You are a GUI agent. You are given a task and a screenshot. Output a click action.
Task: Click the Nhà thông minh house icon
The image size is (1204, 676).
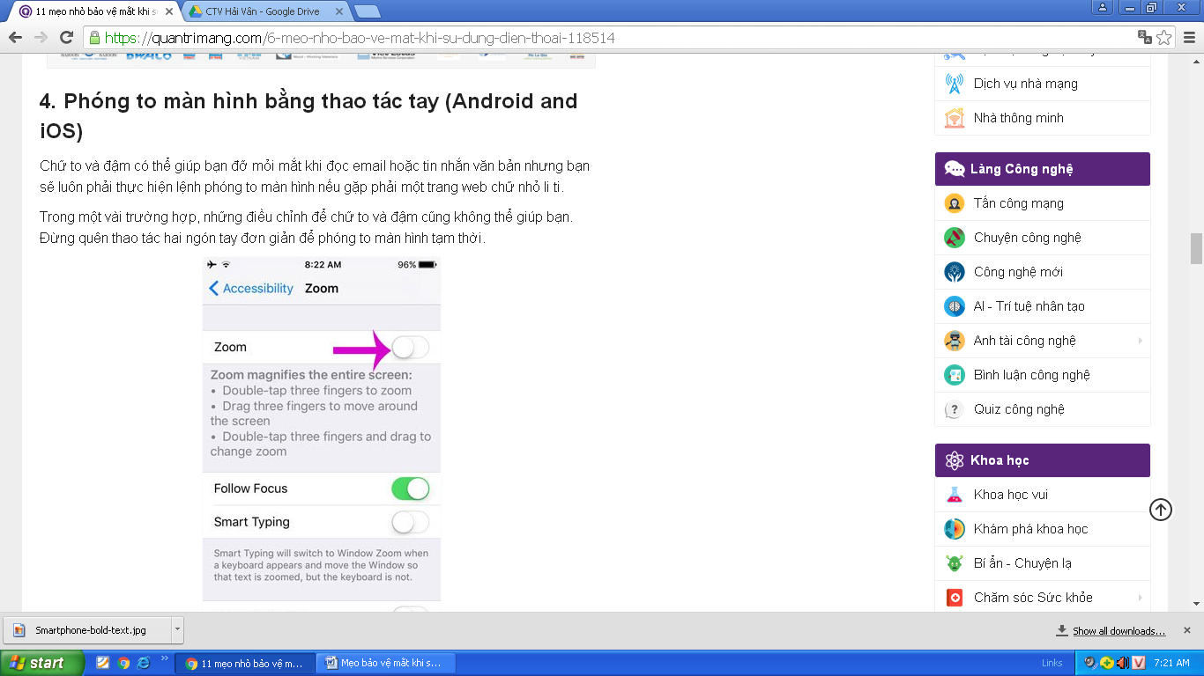954,118
